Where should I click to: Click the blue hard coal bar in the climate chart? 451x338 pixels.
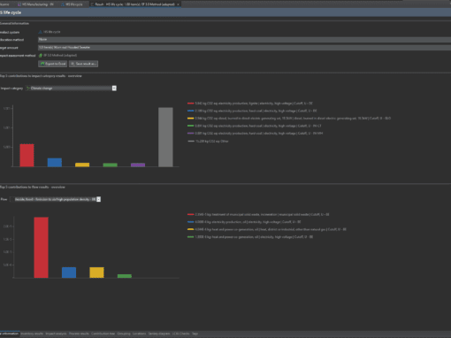(x=55, y=163)
